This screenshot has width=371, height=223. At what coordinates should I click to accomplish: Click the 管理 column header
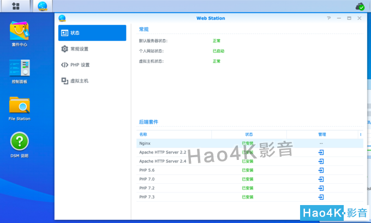pos(322,134)
